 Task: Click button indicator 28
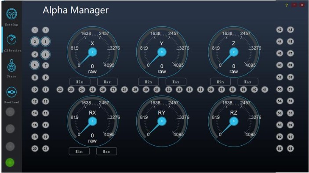coord(124,90)
